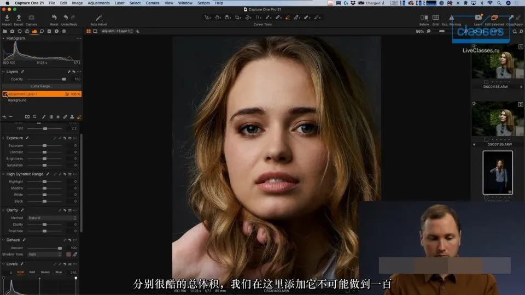Select the Rotate cursor tool
This screenshot has height=295, width=525.
click(x=248, y=17)
